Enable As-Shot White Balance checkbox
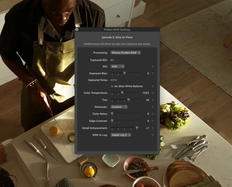 pos(112,86)
